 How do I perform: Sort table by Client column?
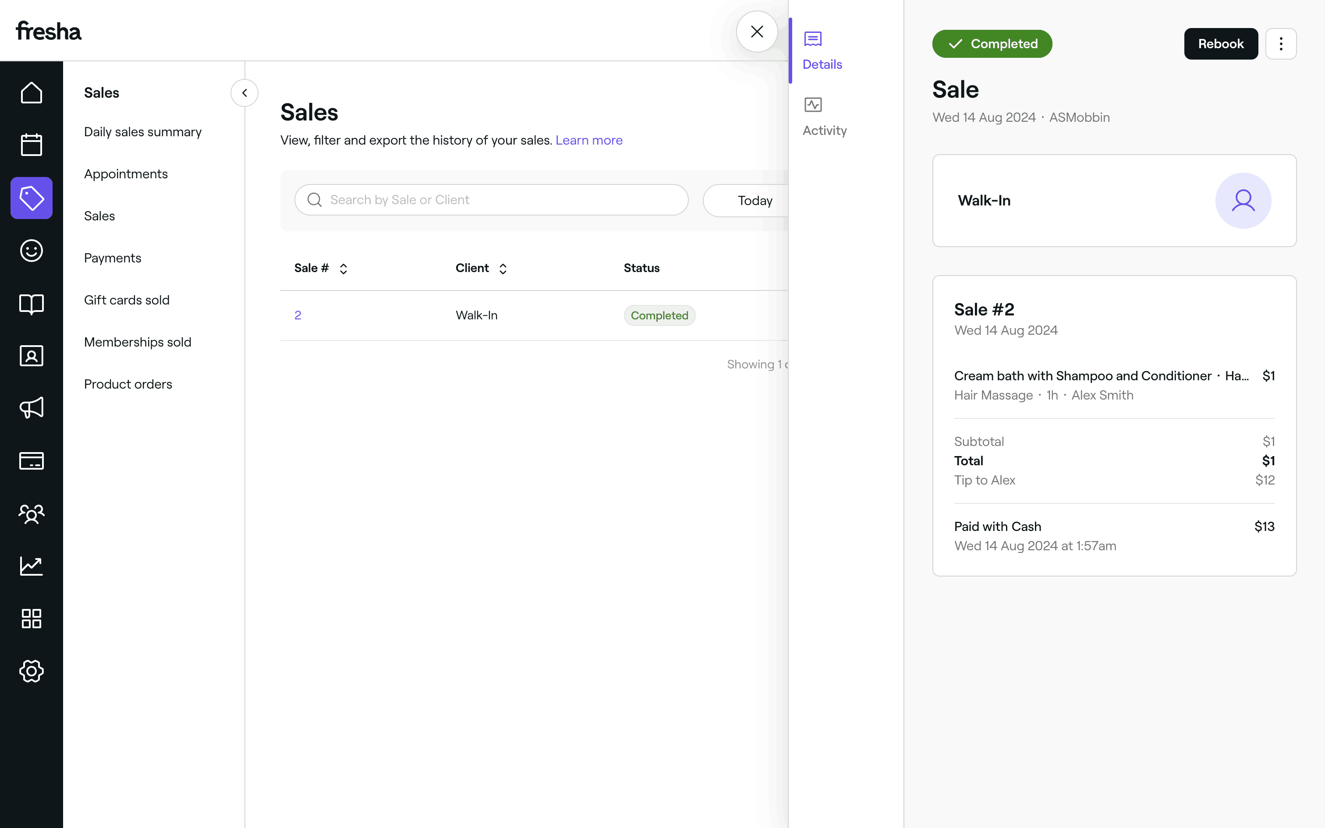pos(503,268)
